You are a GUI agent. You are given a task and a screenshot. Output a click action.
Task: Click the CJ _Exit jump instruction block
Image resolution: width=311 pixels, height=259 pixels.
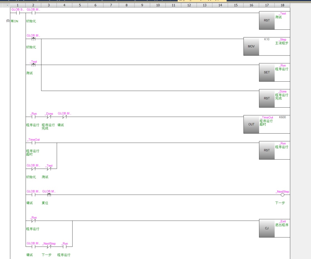tap(267, 228)
